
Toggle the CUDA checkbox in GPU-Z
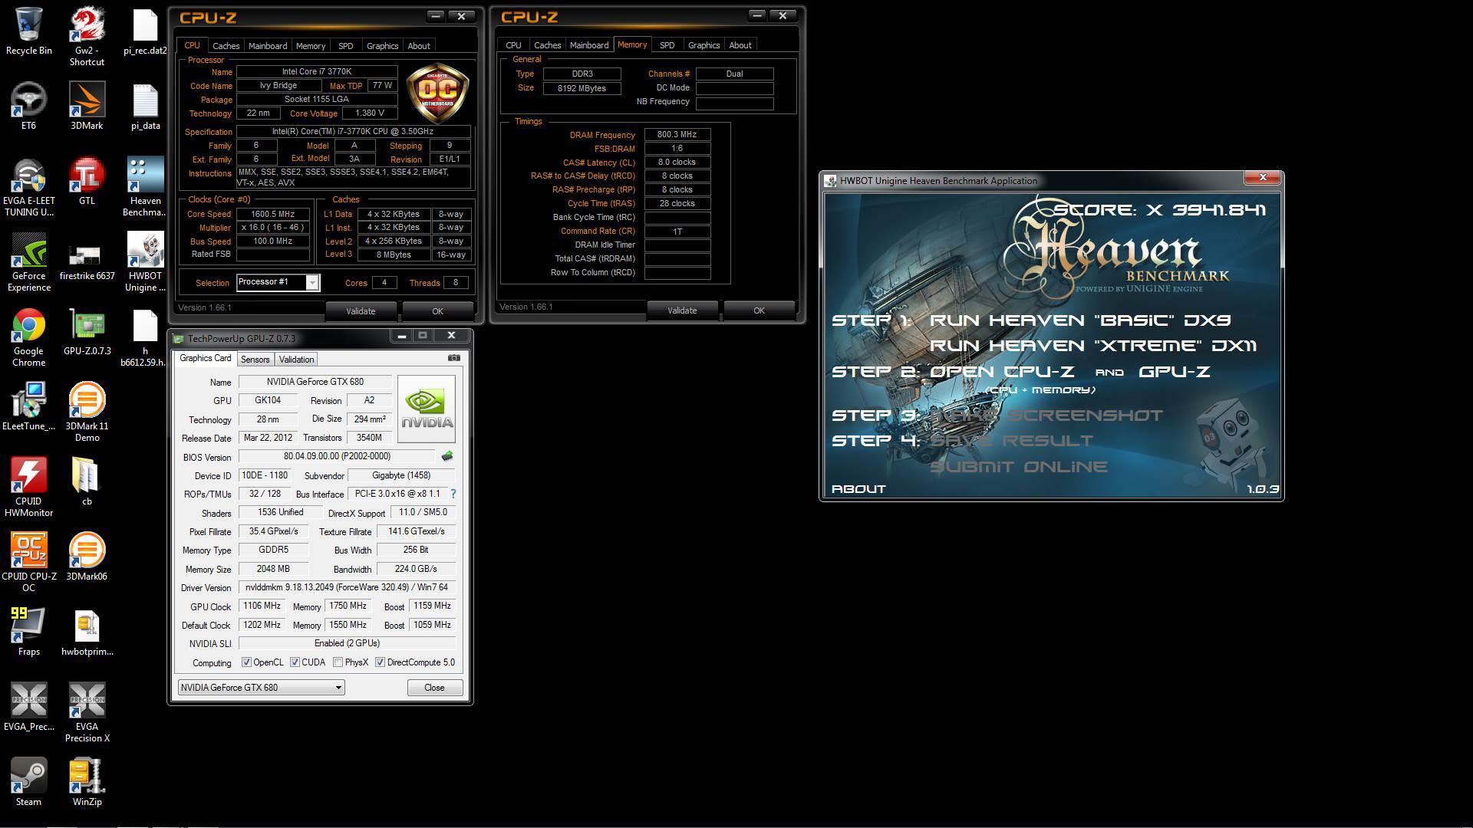pyautogui.click(x=295, y=662)
